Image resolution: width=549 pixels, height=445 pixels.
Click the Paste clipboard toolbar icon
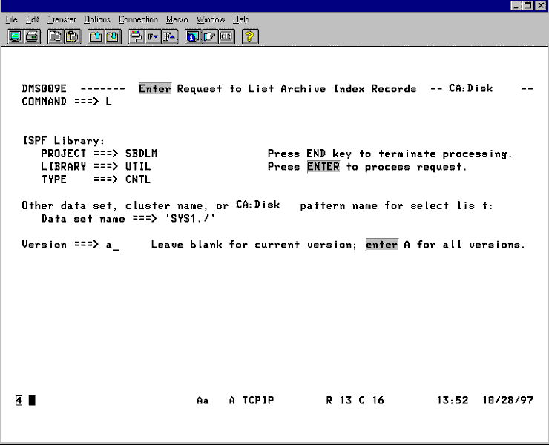click(x=73, y=37)
